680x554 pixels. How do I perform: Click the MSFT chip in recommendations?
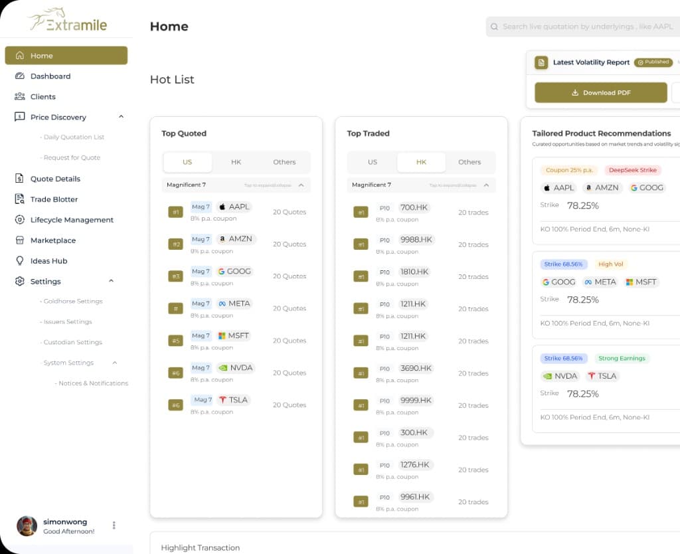641,282
